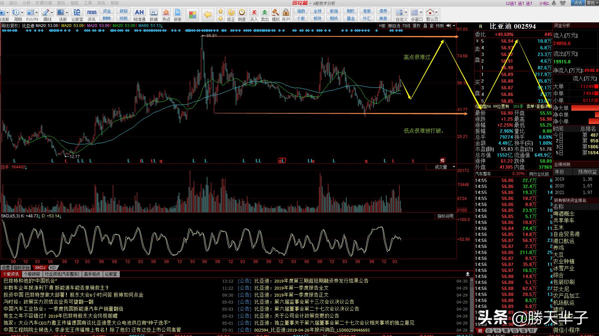
Task: Click the 指标说明 button
Action: (445, 216)
